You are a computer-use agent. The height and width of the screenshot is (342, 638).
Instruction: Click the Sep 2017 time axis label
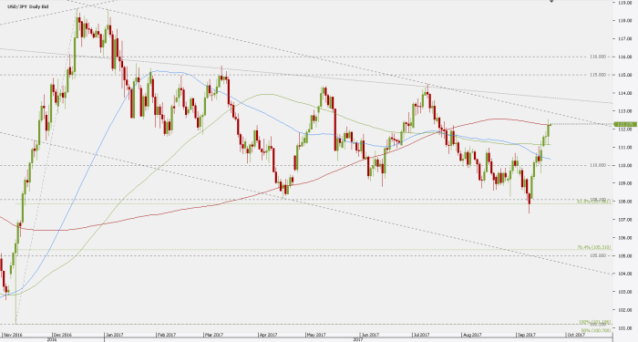tap(526, 335)
